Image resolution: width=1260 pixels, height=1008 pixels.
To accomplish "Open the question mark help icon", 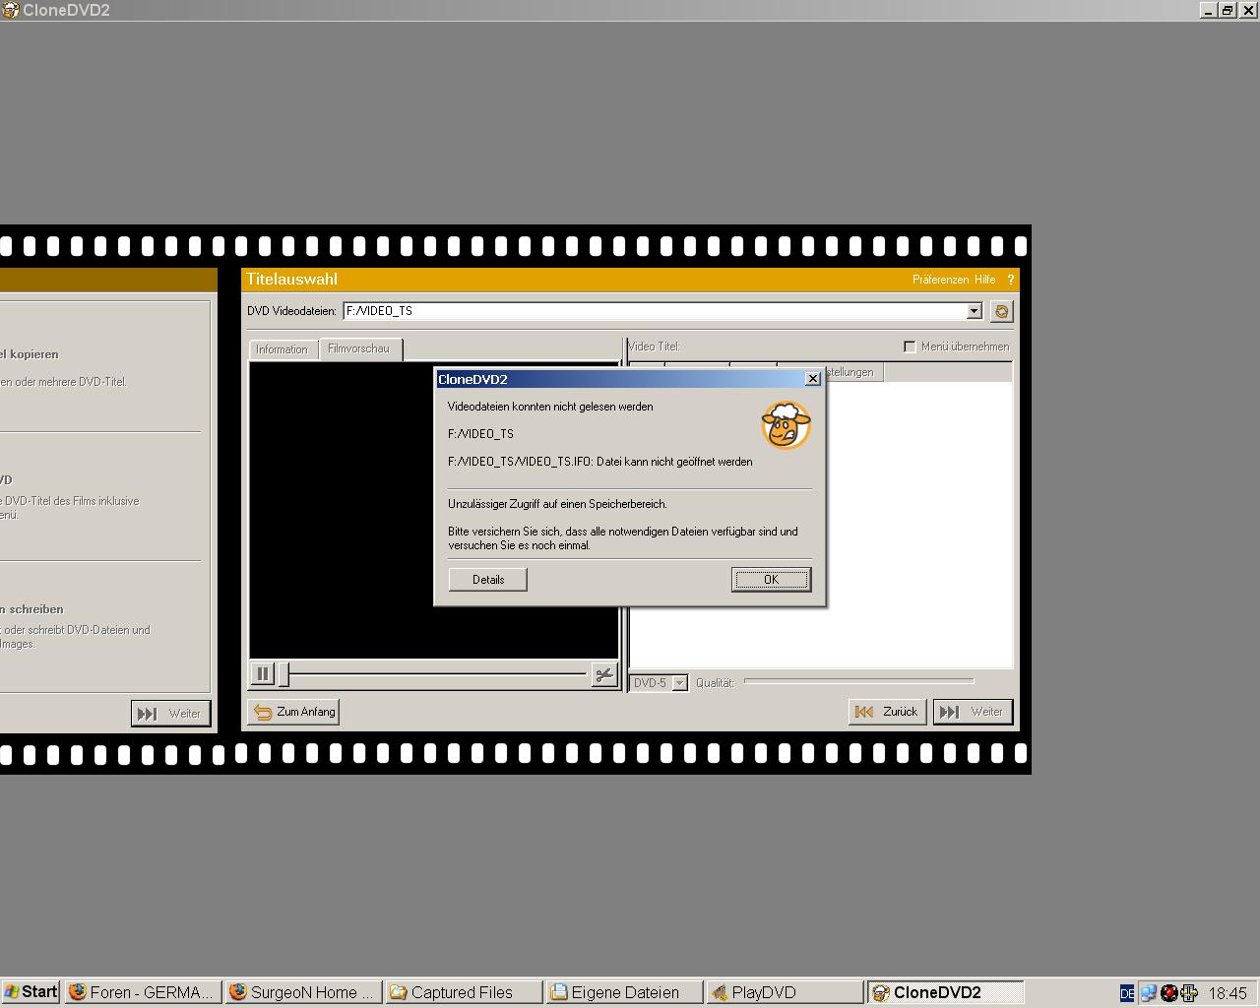I will [1010, 280].
